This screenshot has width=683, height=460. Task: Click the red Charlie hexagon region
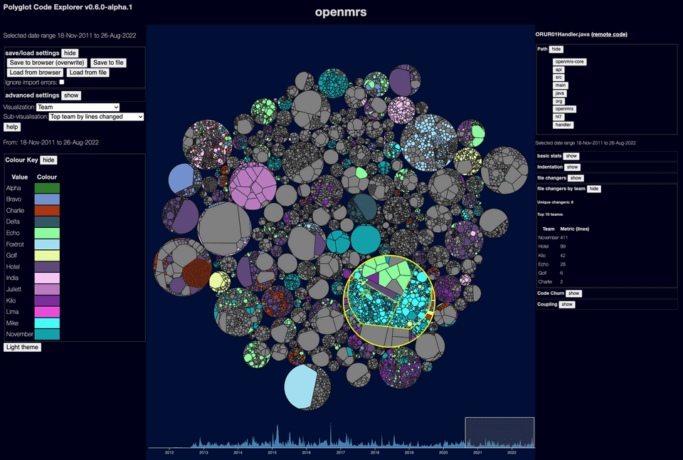pyautogui.click(x=196, y=273)
